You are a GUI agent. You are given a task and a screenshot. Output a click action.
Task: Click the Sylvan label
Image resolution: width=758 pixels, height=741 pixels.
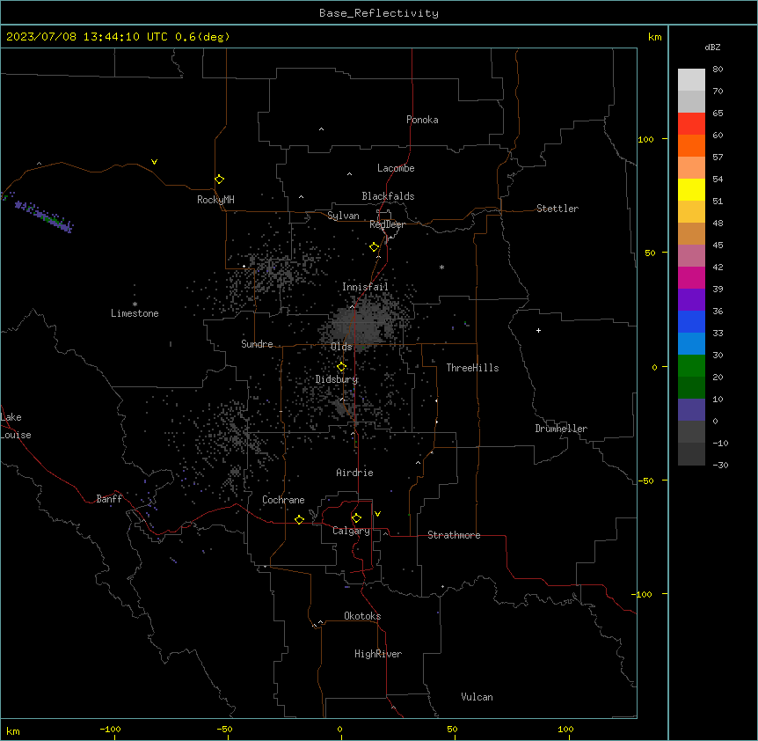(343, 216)
